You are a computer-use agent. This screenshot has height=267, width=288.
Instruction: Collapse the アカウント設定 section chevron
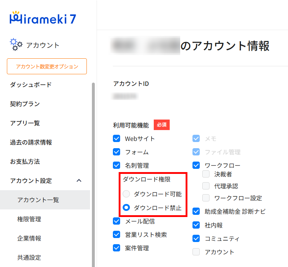click(x=79, y=181)
